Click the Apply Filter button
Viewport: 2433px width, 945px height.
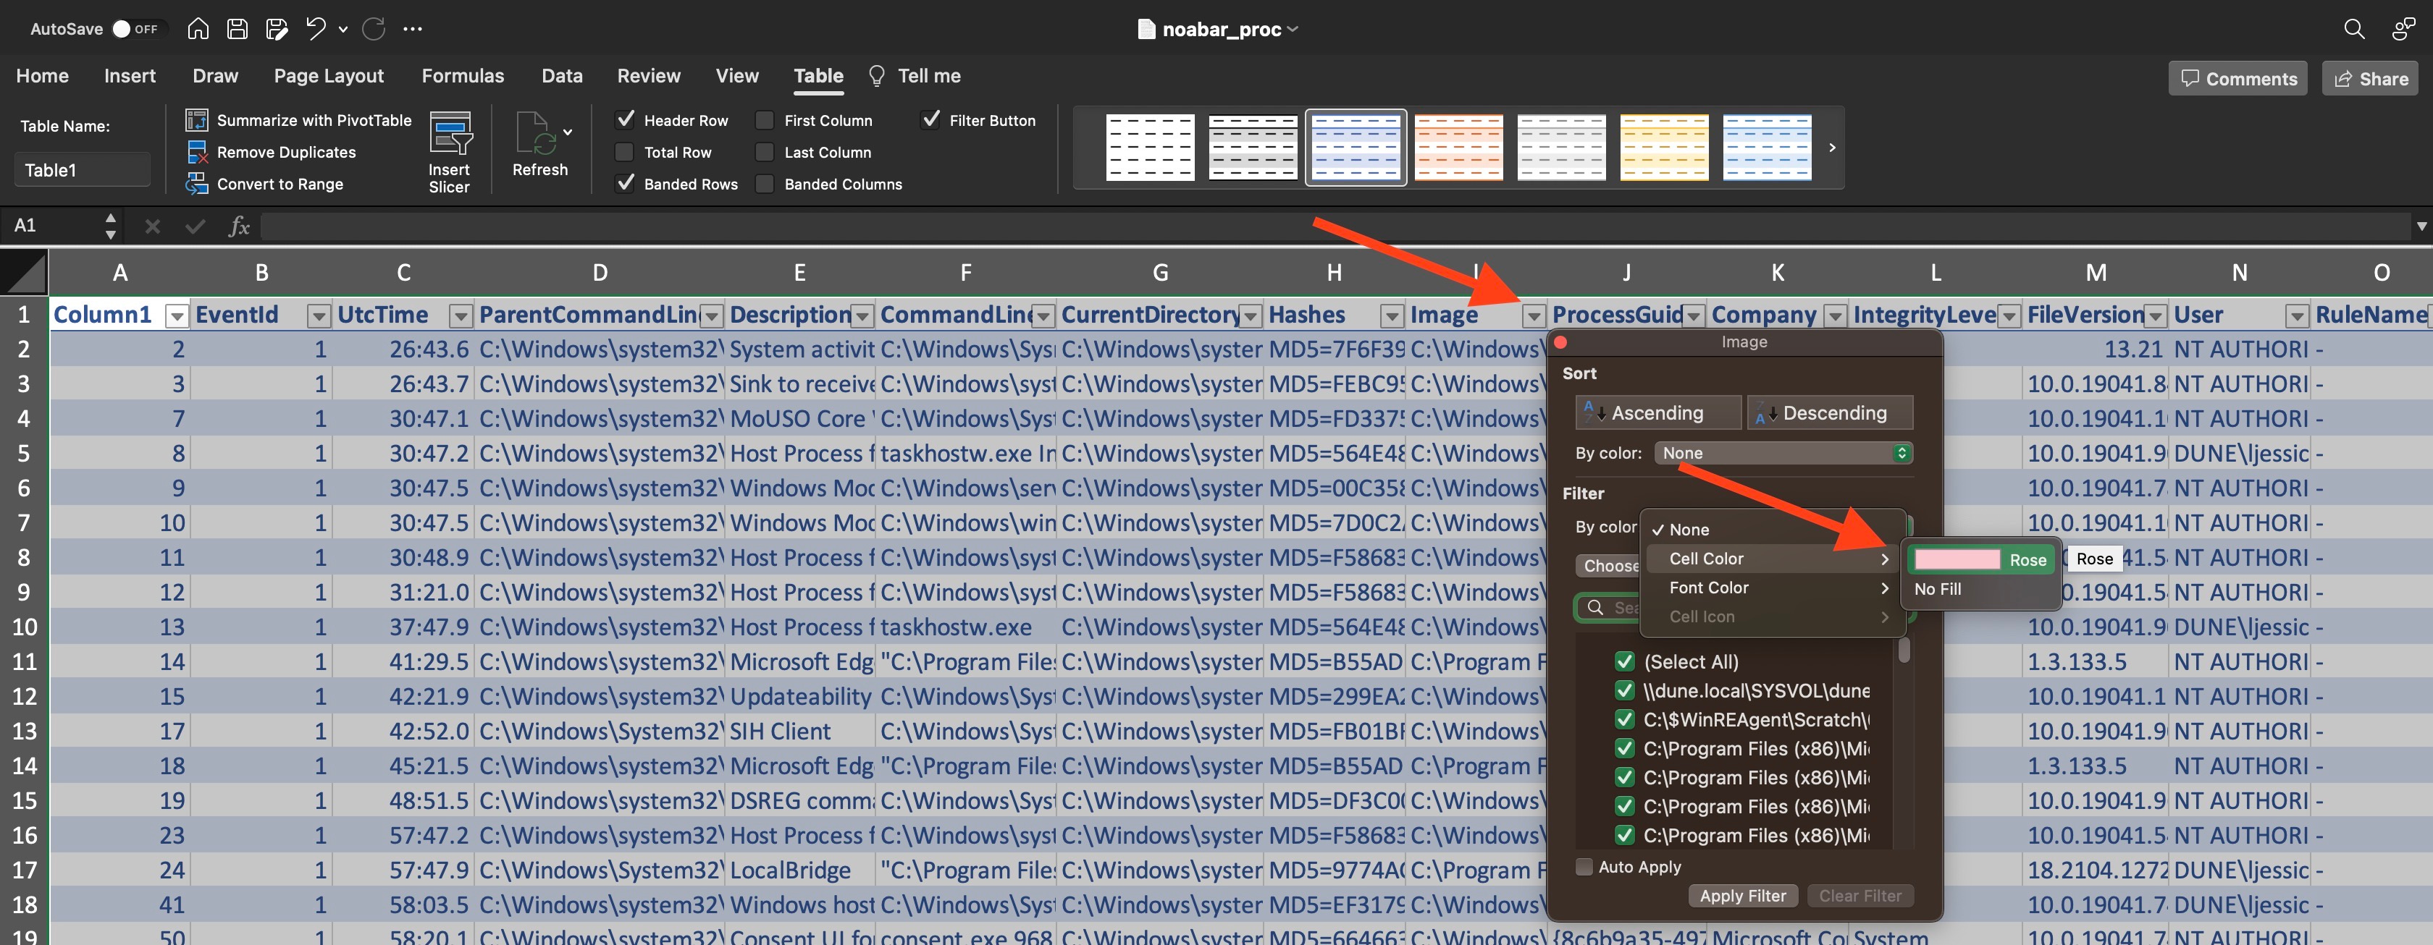(1741, 896)
